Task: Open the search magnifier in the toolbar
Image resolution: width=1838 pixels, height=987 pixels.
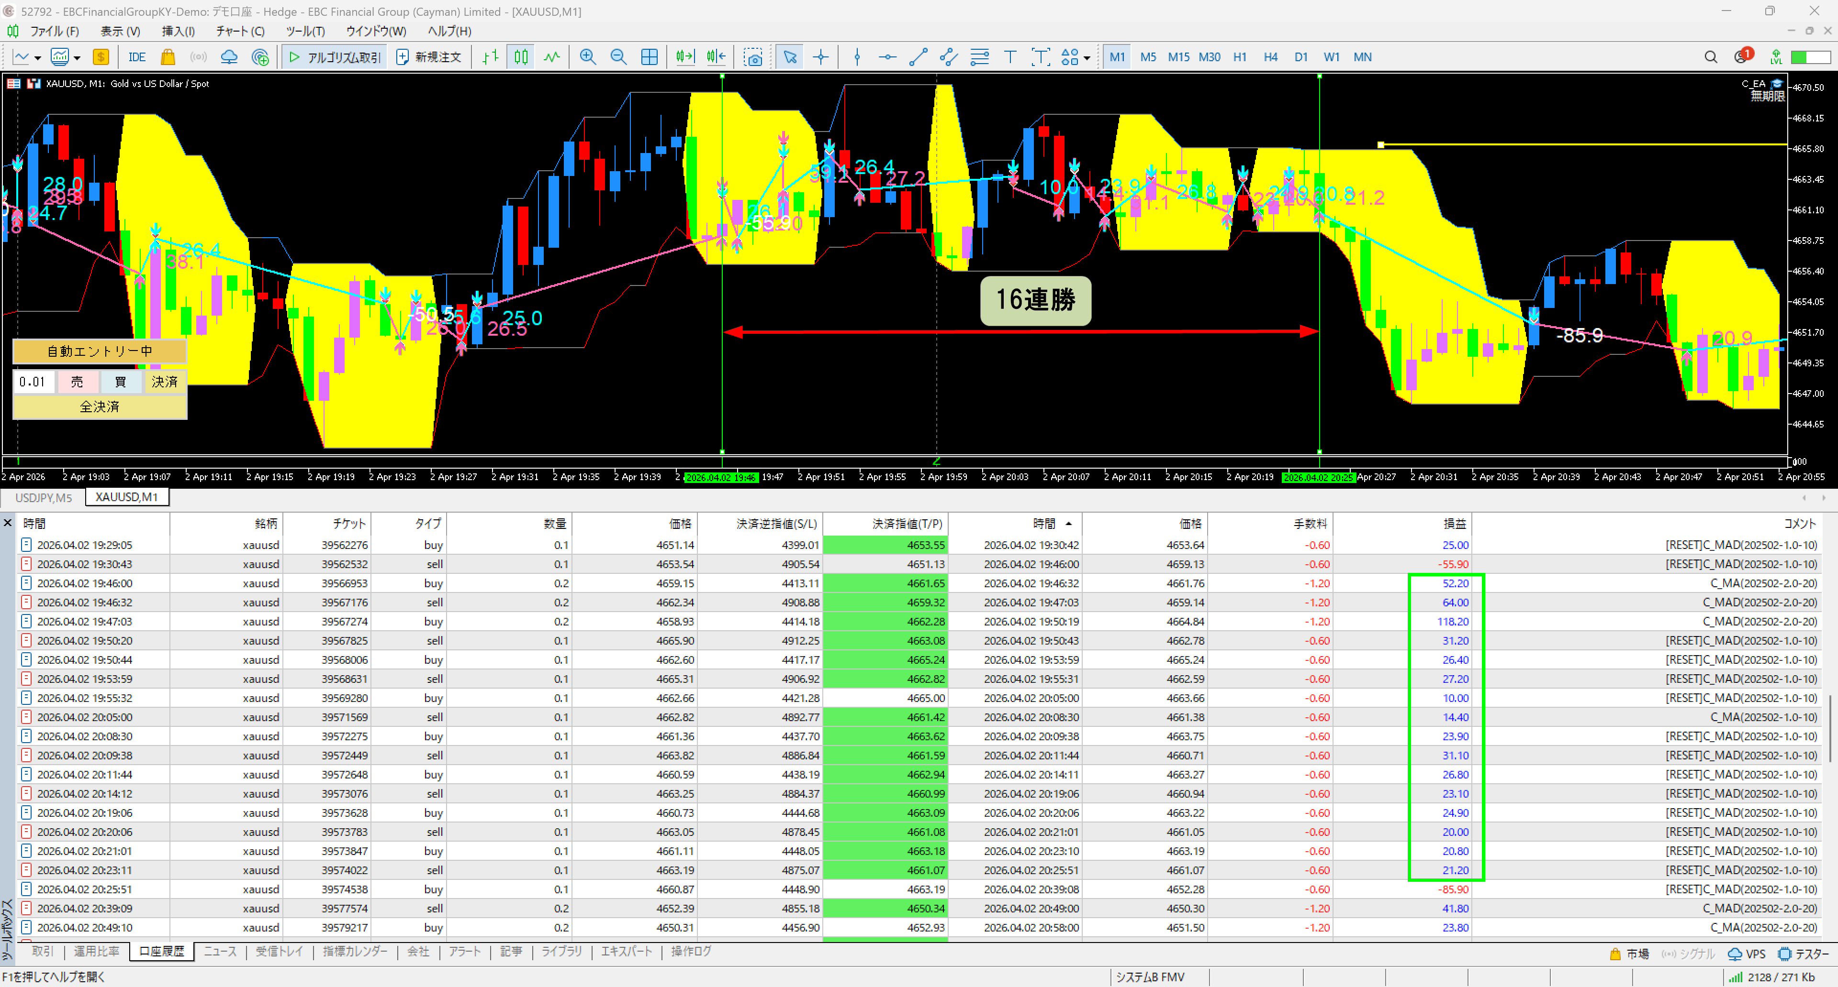Action: click(1710, 57)
